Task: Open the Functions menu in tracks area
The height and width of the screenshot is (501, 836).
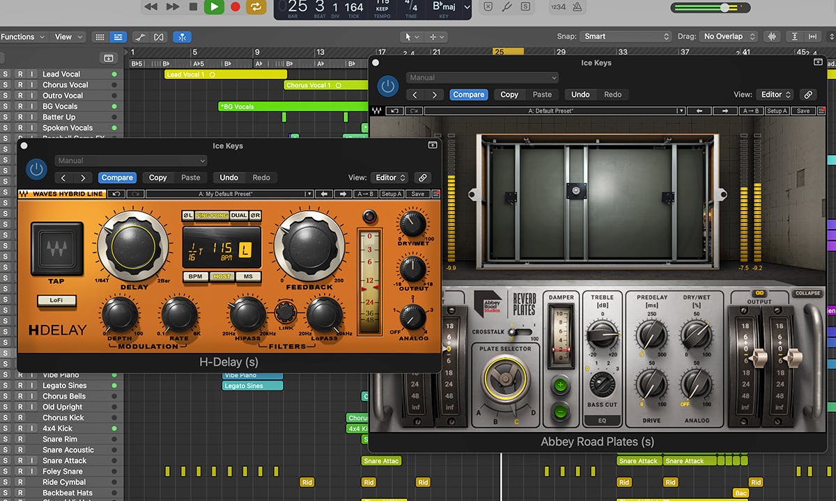Action: pyautogui.click(x=22, y=37)
